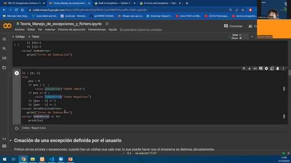This screenshot has height=163, width=291.
Task: Star the notebook title
Action: (107, 24)
